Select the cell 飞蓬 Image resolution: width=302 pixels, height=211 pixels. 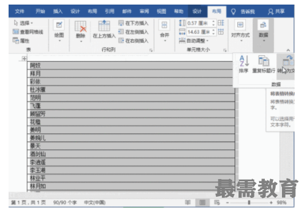[x=131, y=106]
